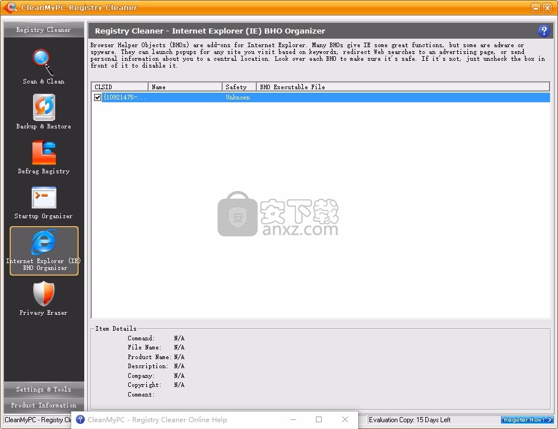Click the CleanMyPC logo in title bar
Viewport: 558px width, 429px height.
(x=10, y=7)
